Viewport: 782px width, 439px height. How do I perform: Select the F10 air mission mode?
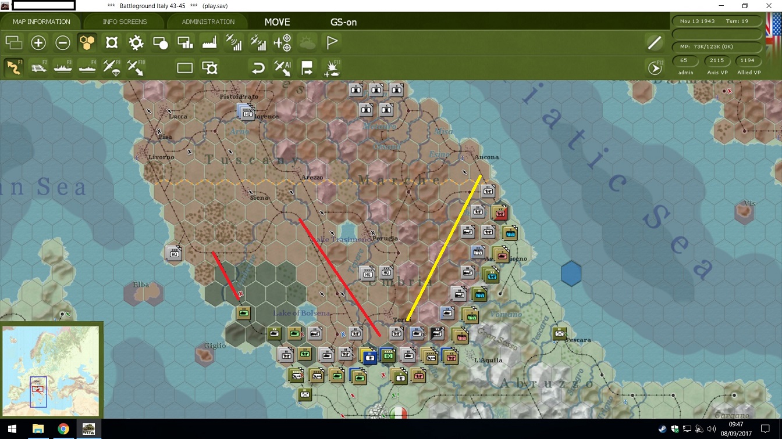(136, 67)
